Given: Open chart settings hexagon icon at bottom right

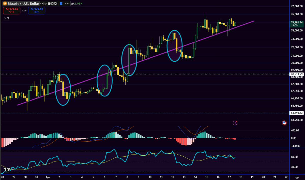Looking at the screenshot, I should click(297, 177).
